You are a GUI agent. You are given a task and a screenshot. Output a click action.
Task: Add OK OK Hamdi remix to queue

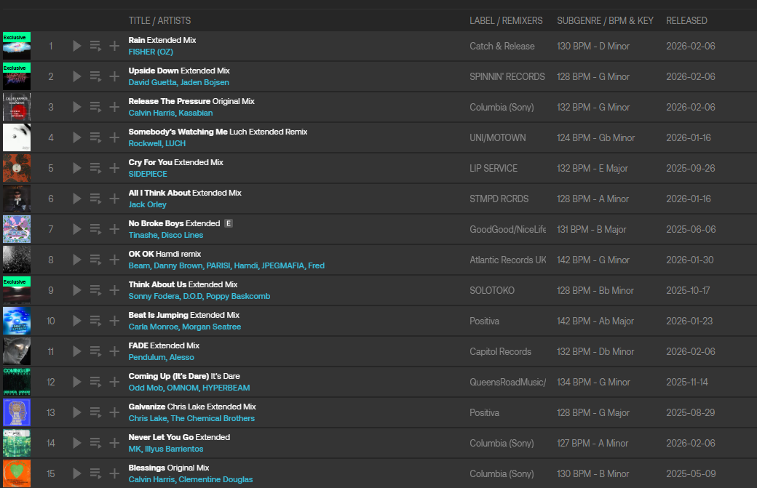pyautogui.click(x=95, y=260)
